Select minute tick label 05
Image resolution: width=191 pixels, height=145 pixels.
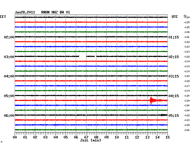click(x=66, y=137)
